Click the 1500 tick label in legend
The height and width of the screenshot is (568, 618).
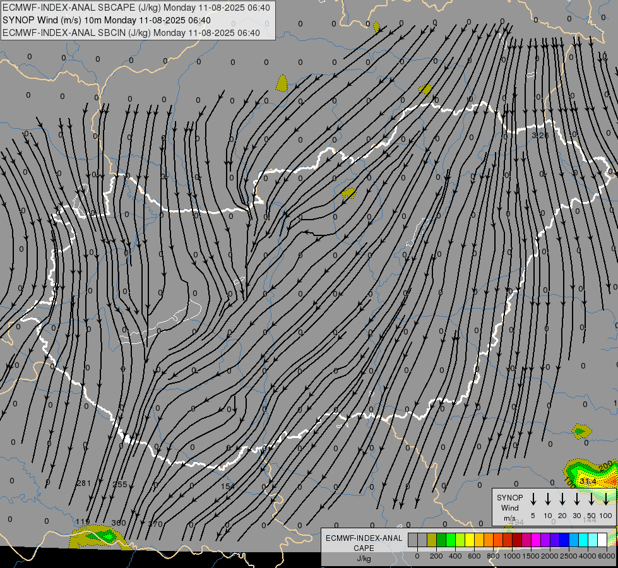click(x=530, y=556)
